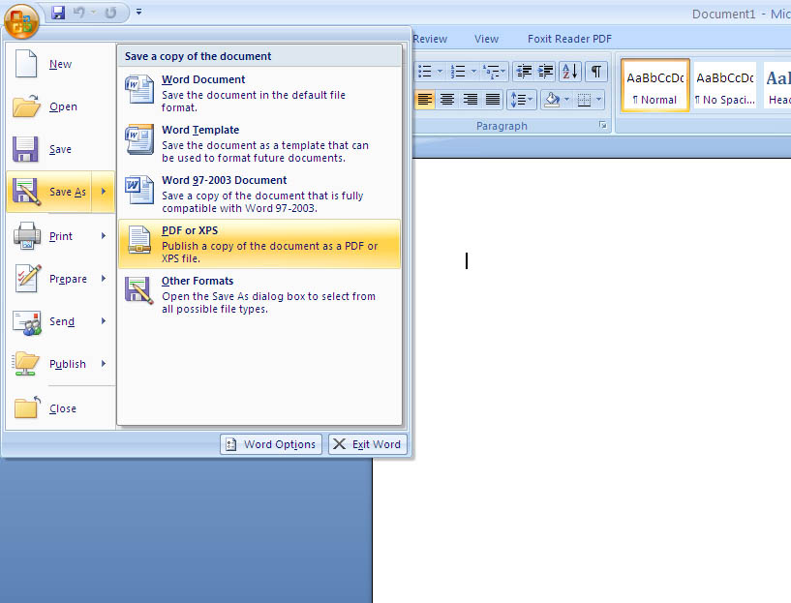Click the Bullets list icon
The image size is (791, 603).
425,72
